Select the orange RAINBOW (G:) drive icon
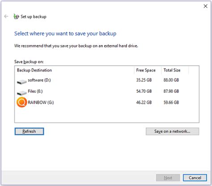212x186 pixels. [22, 102]
